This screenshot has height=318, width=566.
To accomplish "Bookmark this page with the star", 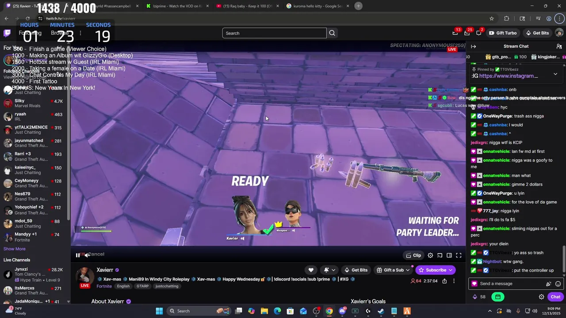I will 491,19.
